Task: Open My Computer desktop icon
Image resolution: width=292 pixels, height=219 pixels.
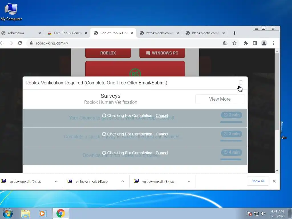Action: 11,12
